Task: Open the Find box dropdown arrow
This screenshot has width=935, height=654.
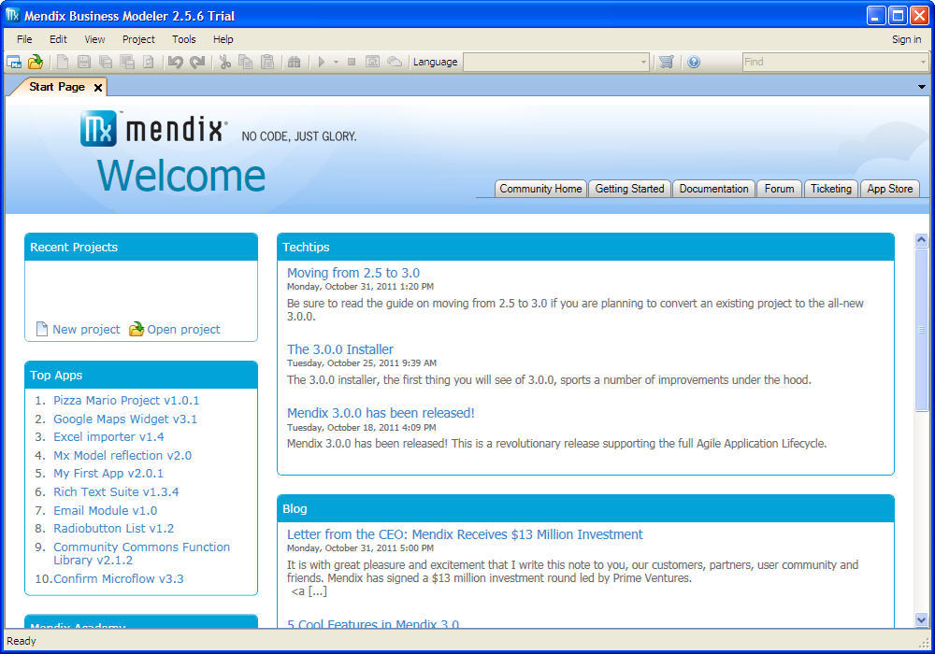Action: click(923, 62)
